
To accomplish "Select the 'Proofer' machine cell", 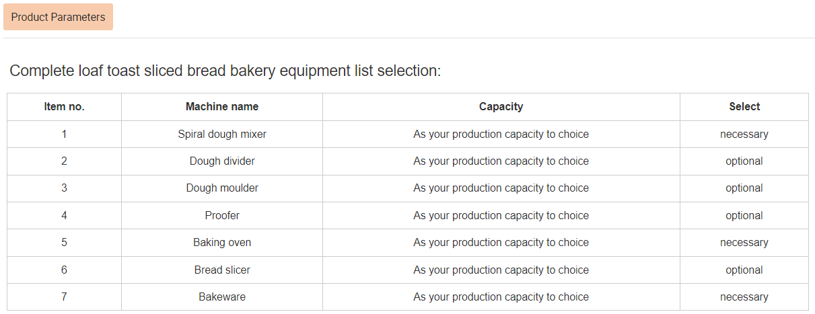I will pyautogui.click(x=222, y=215).
